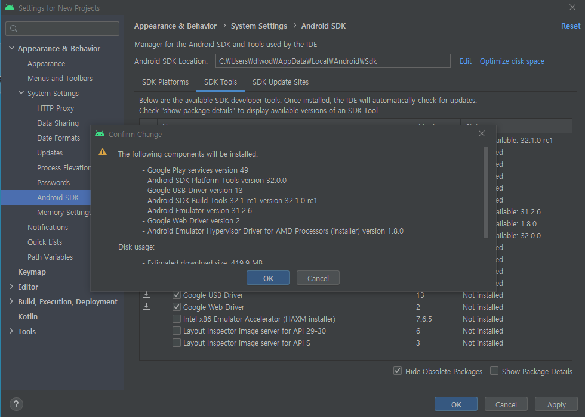Screen dimensions: 585x417
Task: Check Layout Inspector API 29-30 checkbox
Action: [x=177, y=331]
